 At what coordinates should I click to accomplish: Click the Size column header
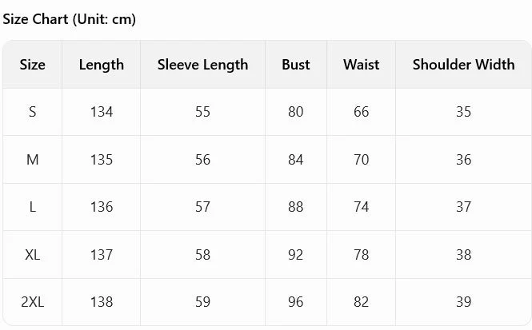[32, 65]
